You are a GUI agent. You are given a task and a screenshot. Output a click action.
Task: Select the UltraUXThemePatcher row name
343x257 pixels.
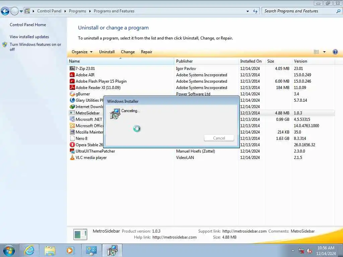coord(95,151)
